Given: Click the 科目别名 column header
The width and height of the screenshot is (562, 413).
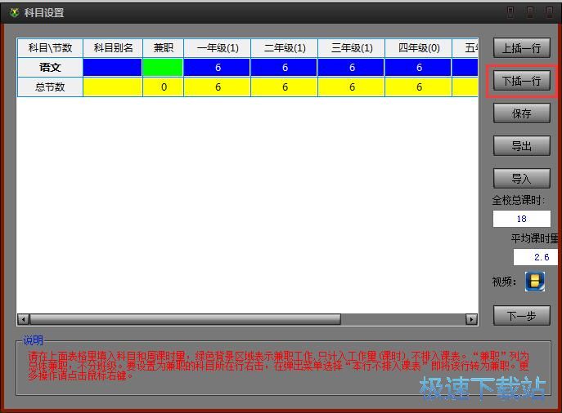Looking at the screenshot, I should pyautogui.click(x=113, y=48).
